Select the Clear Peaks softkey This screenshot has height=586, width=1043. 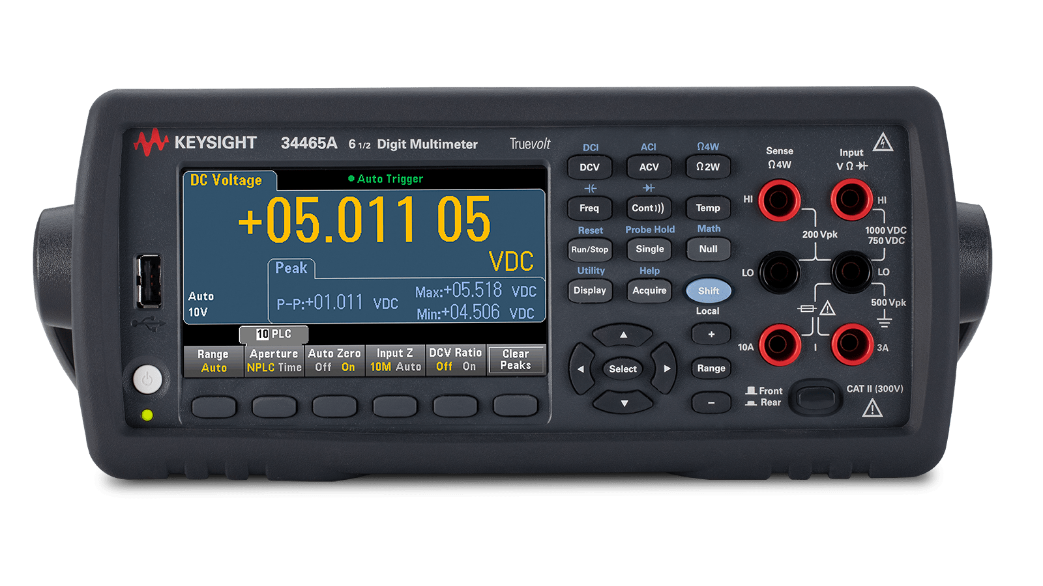516,359
